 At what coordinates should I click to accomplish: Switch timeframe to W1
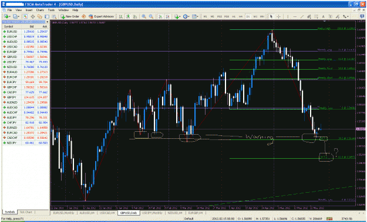click(x=255, y=16)
